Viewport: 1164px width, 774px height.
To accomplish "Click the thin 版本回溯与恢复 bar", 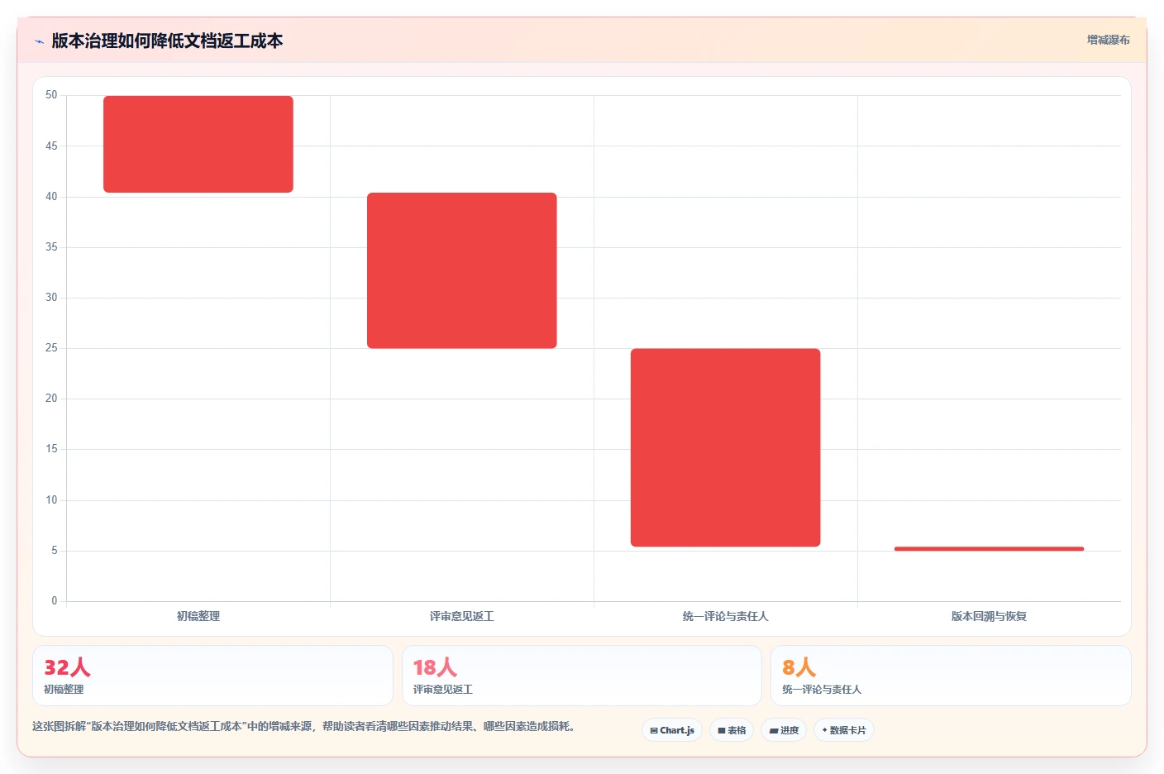I will click(x=989, y=548).
